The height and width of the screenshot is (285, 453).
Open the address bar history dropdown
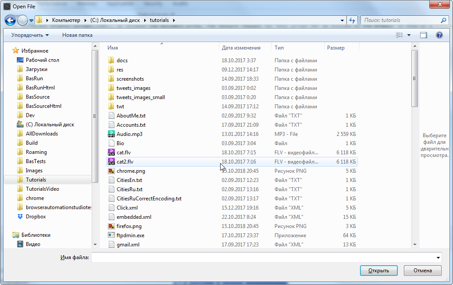342,20
